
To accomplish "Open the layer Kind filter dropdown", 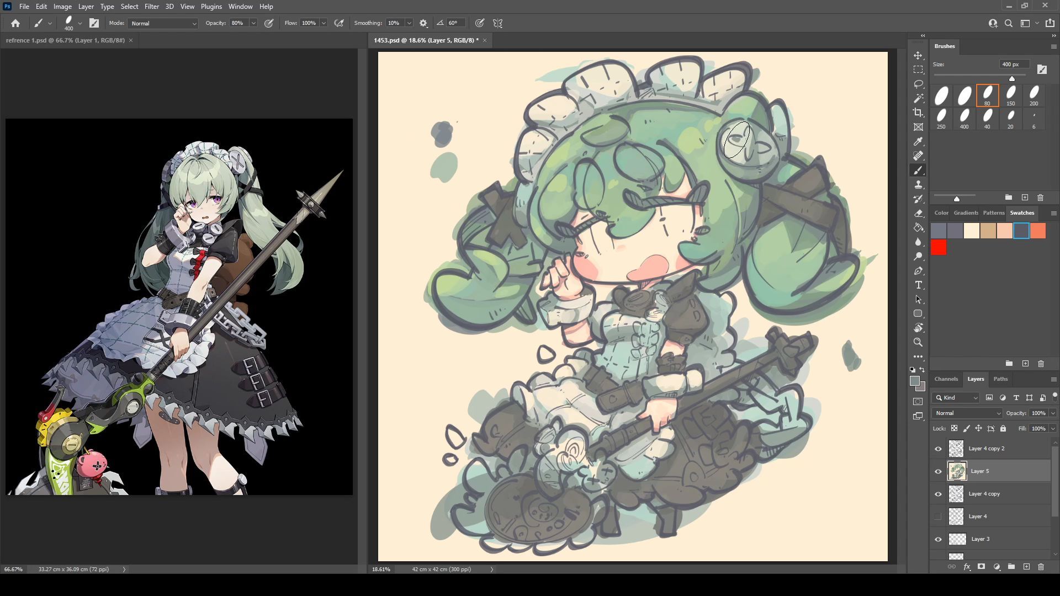I will [x=956, y=397].
